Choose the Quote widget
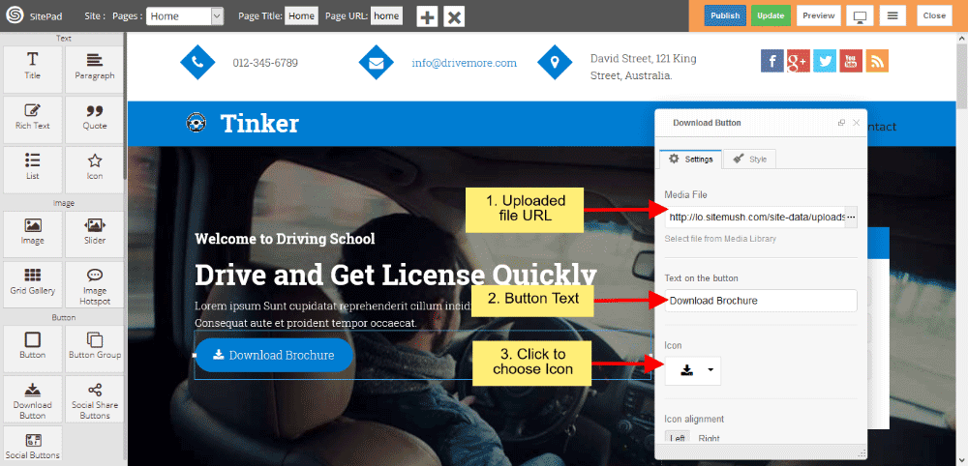Viewport: 968px width, 466px height. [95, 116]
